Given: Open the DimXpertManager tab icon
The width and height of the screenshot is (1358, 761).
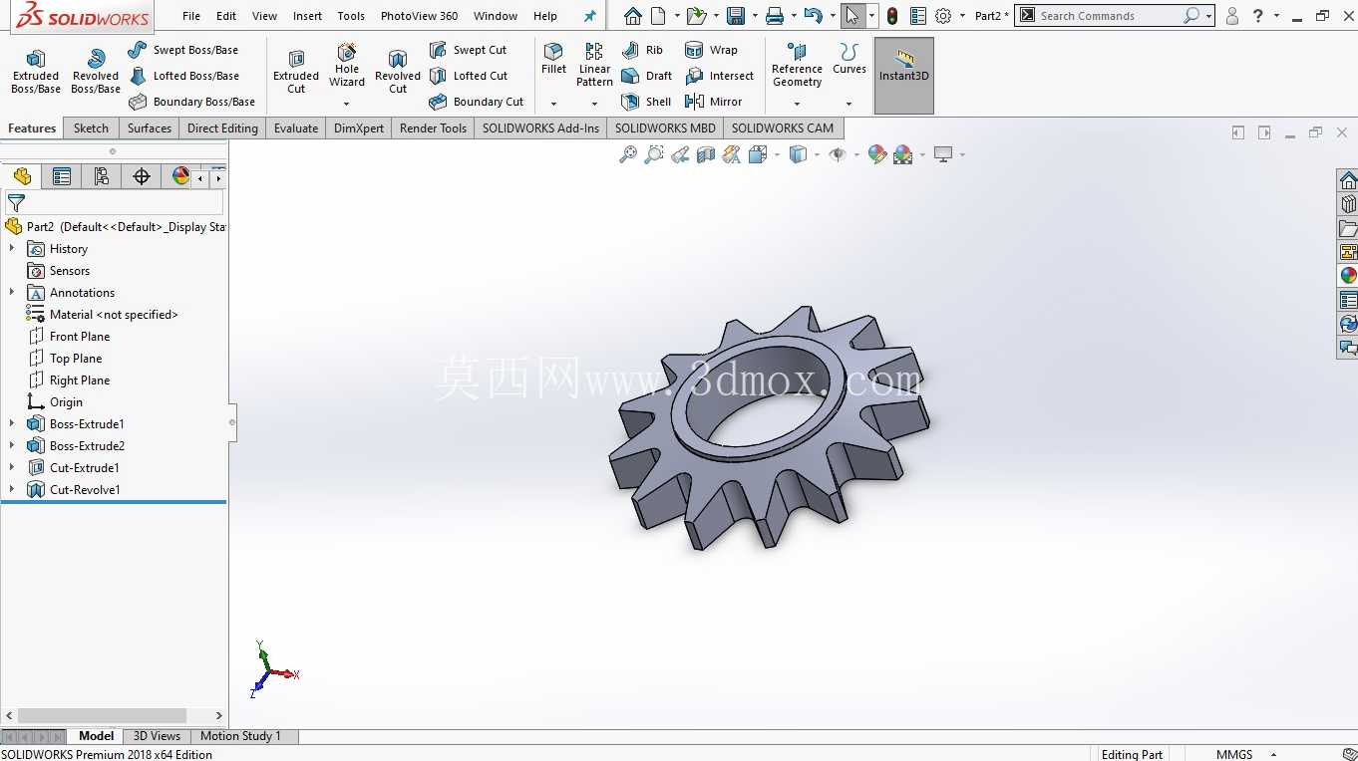Looking at the screenshot, I should (x=142, y=176).
